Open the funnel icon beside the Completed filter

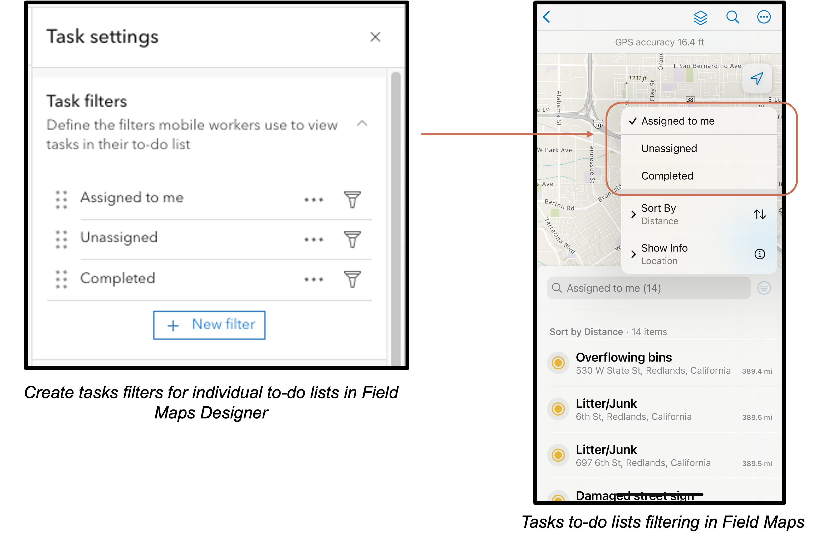[x=352, y=279]
